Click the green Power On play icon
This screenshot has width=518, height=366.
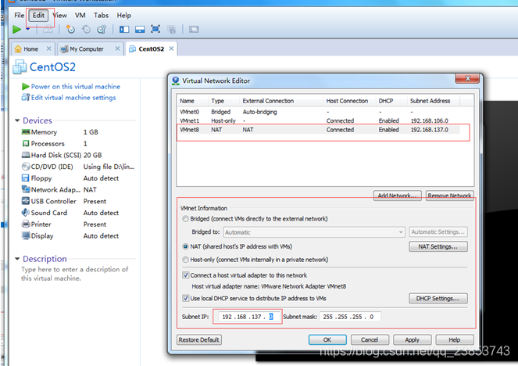point(17,30)
